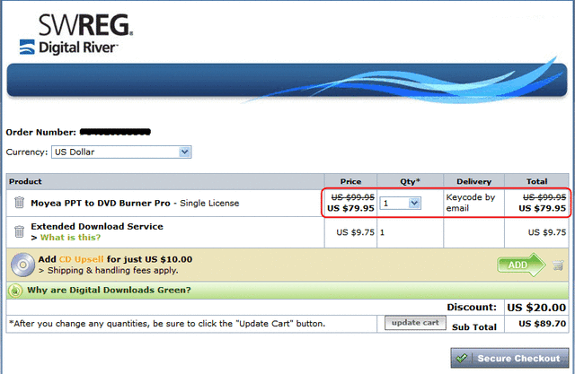Remove Extended Download Service with trash icon
Image resolution: width=575 pixels, height=374 pixels.
pyautogui.click(x=19, y=231)
